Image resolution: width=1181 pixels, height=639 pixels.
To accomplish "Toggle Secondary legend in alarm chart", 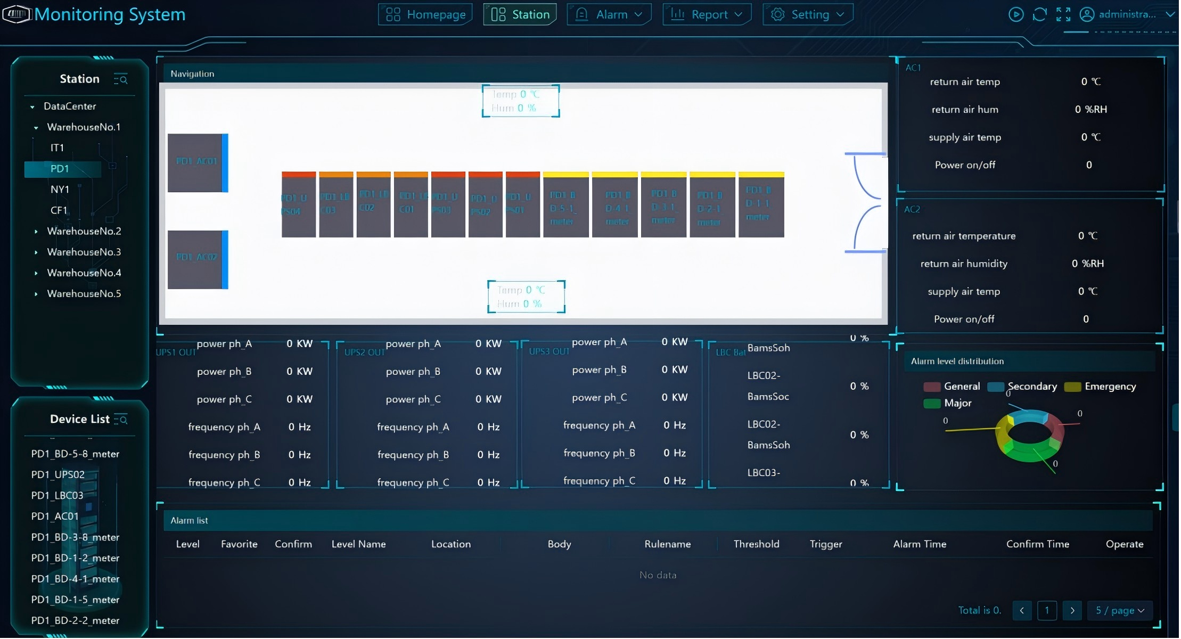I will (x=1023, y=387).
